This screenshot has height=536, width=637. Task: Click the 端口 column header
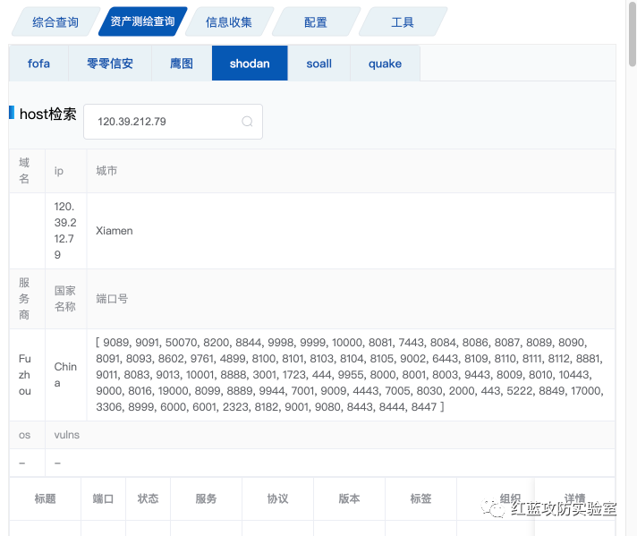103,498
